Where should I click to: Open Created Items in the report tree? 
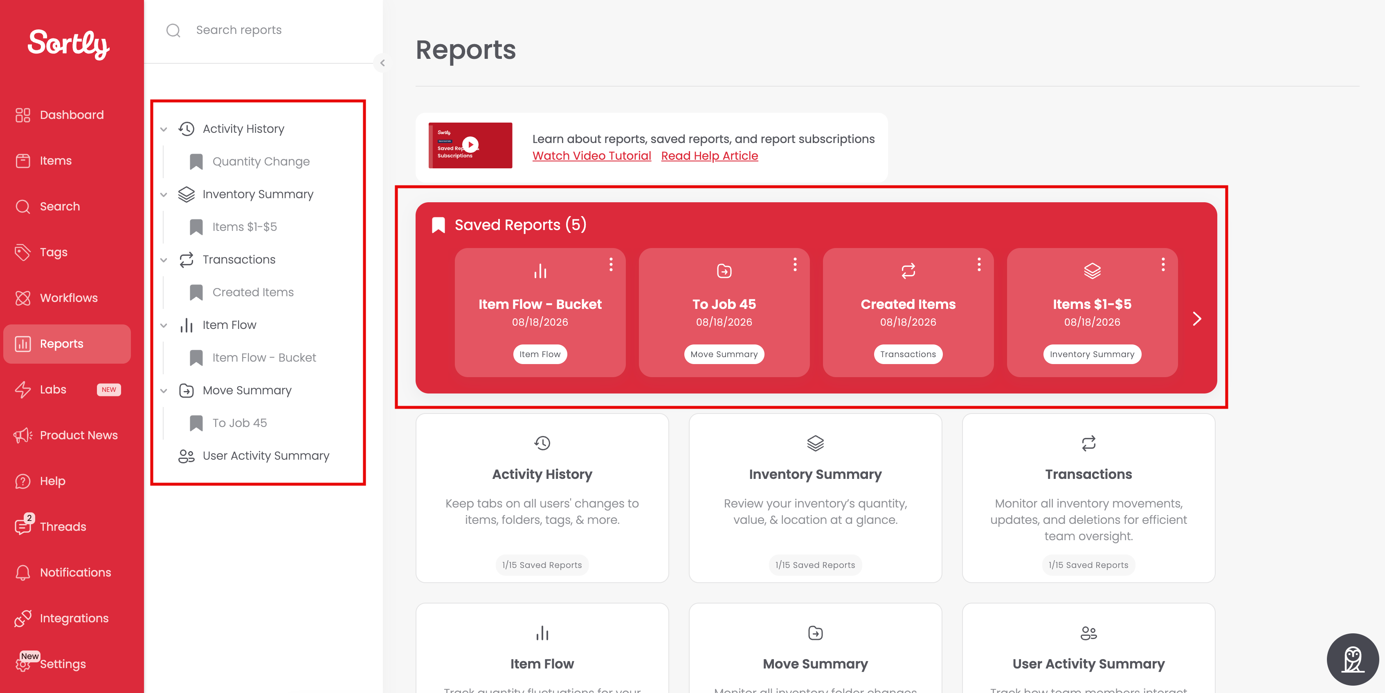click(253, 292)
